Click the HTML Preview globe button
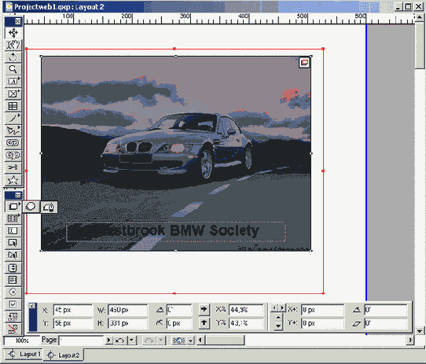 coord(178,340)
